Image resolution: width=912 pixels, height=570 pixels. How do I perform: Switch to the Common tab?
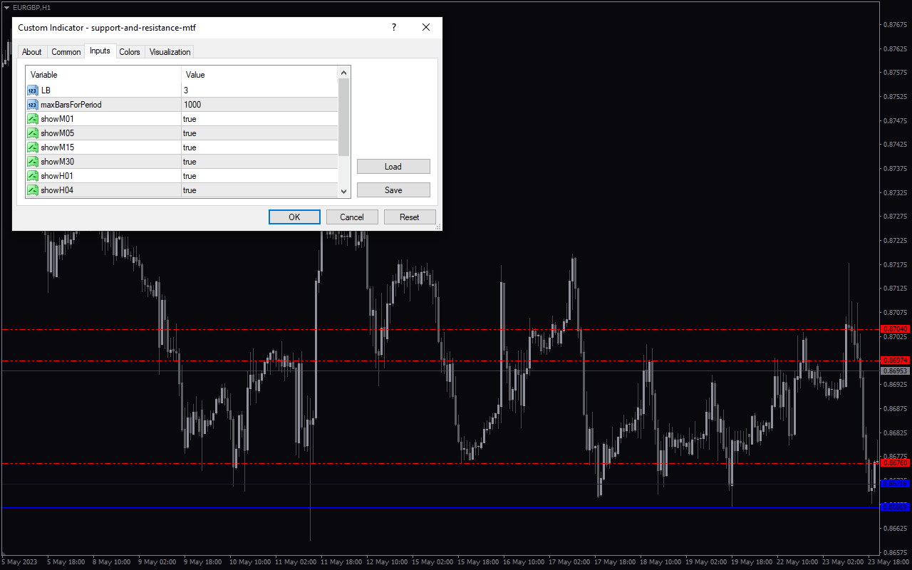click(66, 52)
